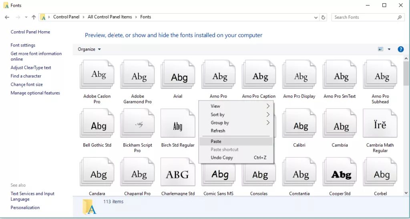Expand the address bar history dropdown
The width and height of the screenshot is (410, 219).
316,17
